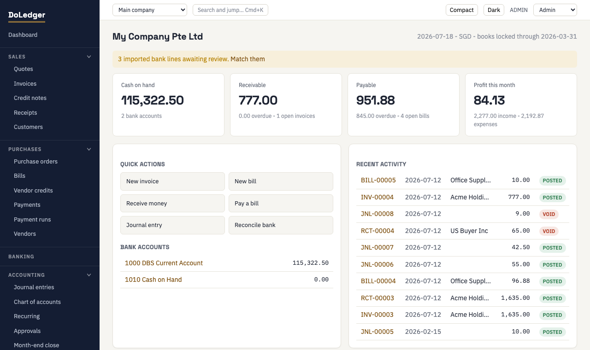Click the DoLedger logo

[27, 15]
